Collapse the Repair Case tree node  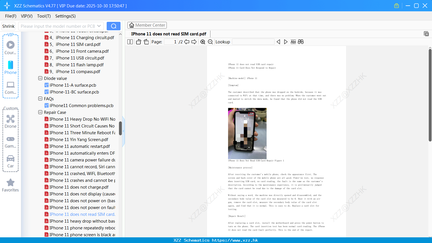pos(40,112)
